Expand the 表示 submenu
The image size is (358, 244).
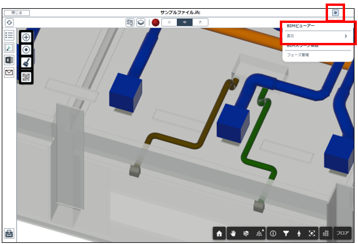[318, 36]
